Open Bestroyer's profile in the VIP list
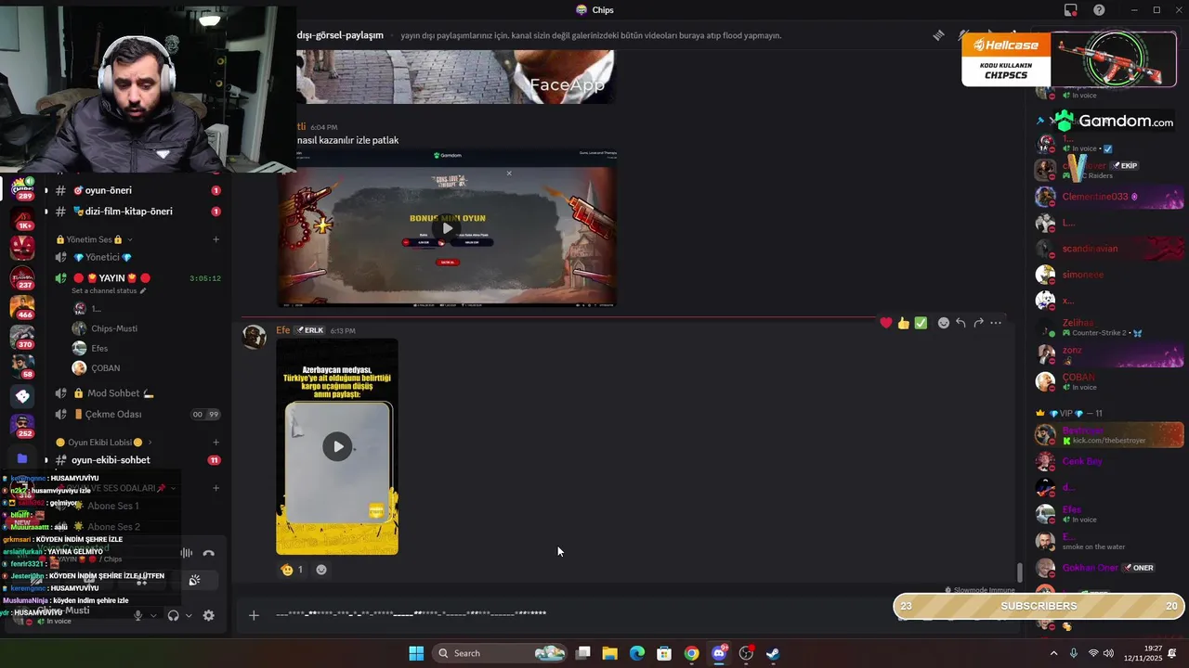 [1109, 434]
